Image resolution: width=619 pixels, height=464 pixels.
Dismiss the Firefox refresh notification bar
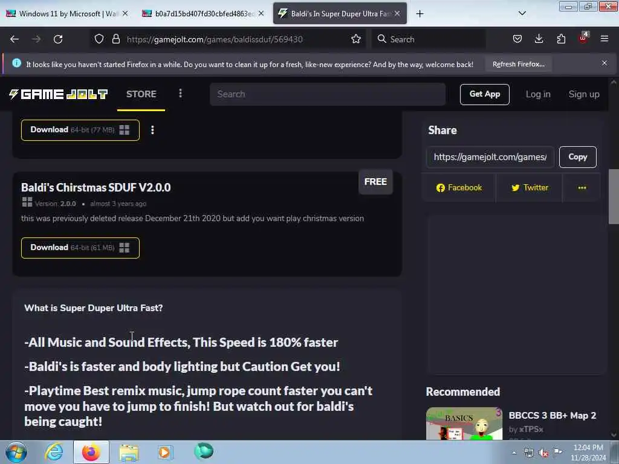(604, 63)
